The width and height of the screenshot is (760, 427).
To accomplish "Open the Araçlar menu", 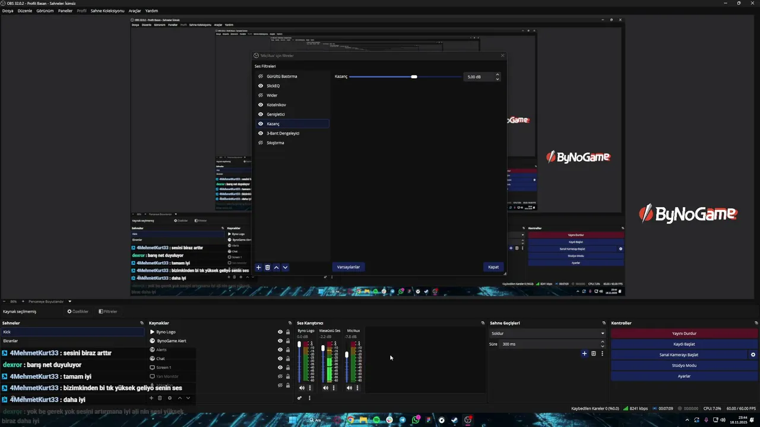I will pos(135,11).
